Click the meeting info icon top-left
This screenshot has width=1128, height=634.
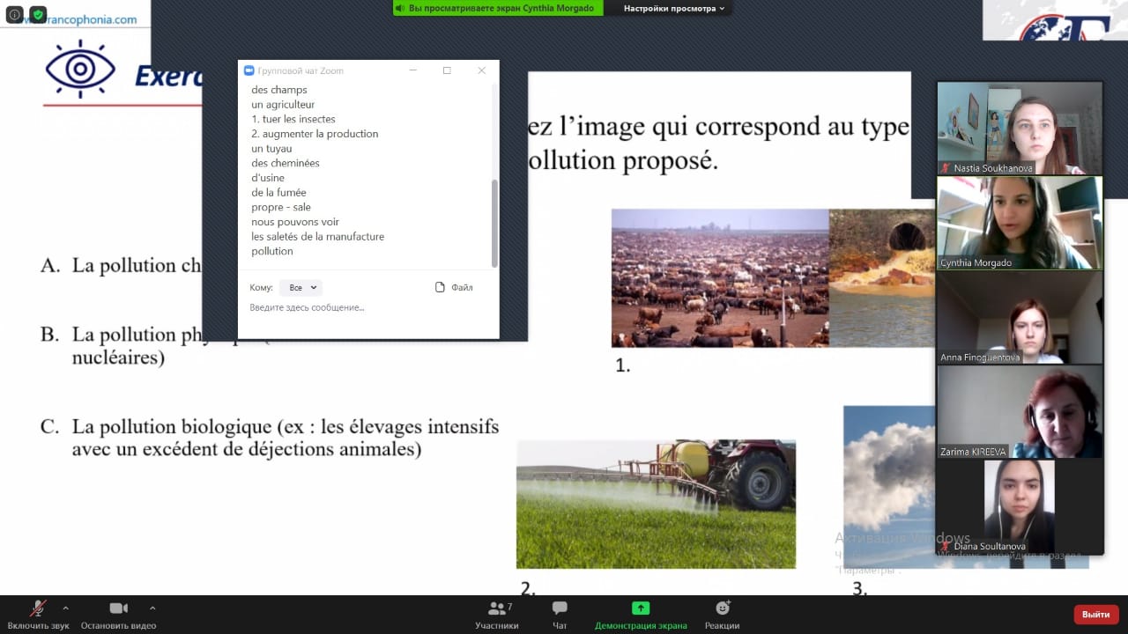[x=15, y=15]
